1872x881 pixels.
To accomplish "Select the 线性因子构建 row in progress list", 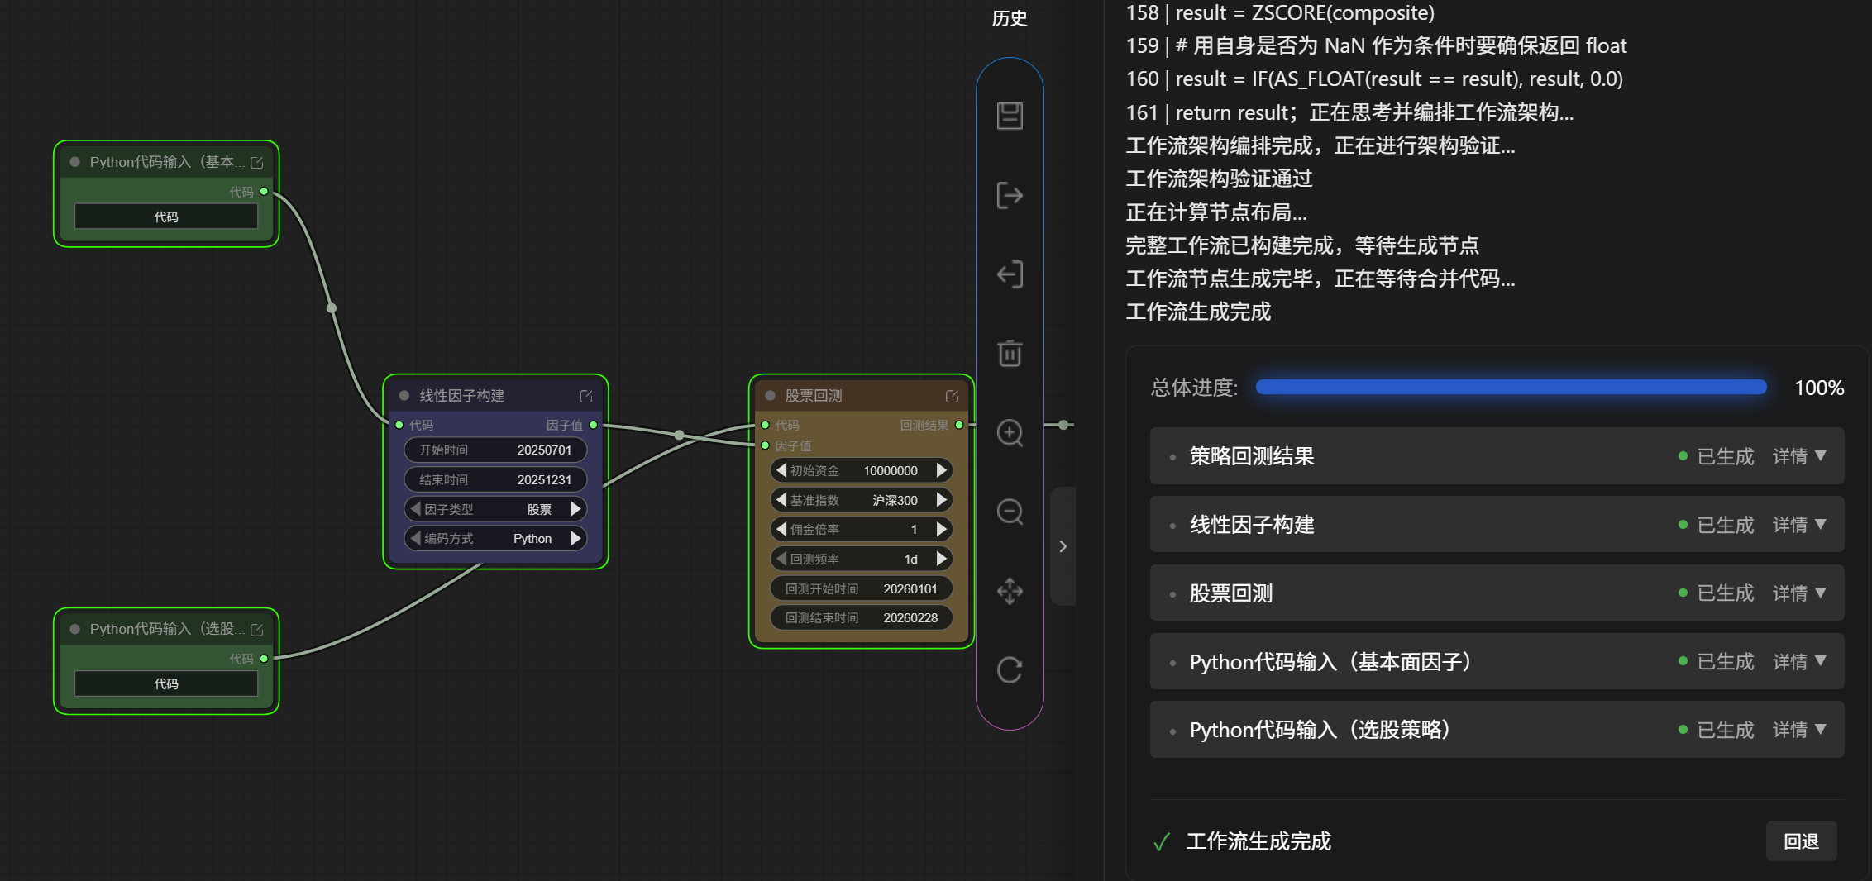I will (1497, 525).
